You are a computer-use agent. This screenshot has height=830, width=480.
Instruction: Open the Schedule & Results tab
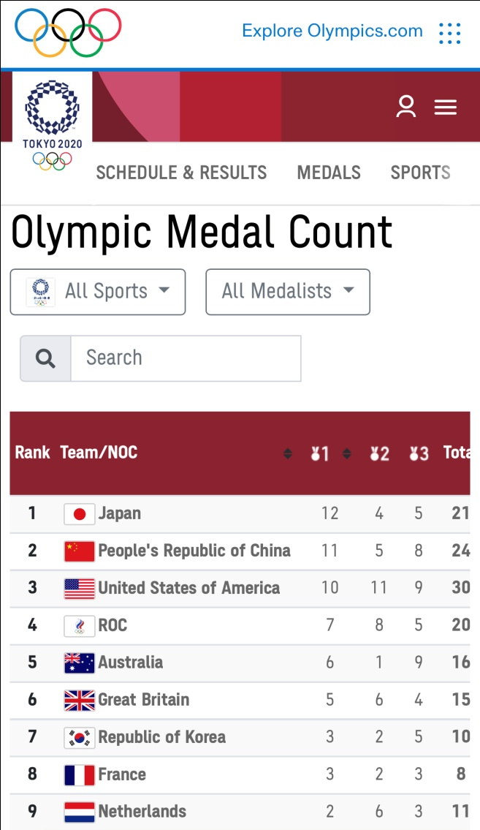181,173
